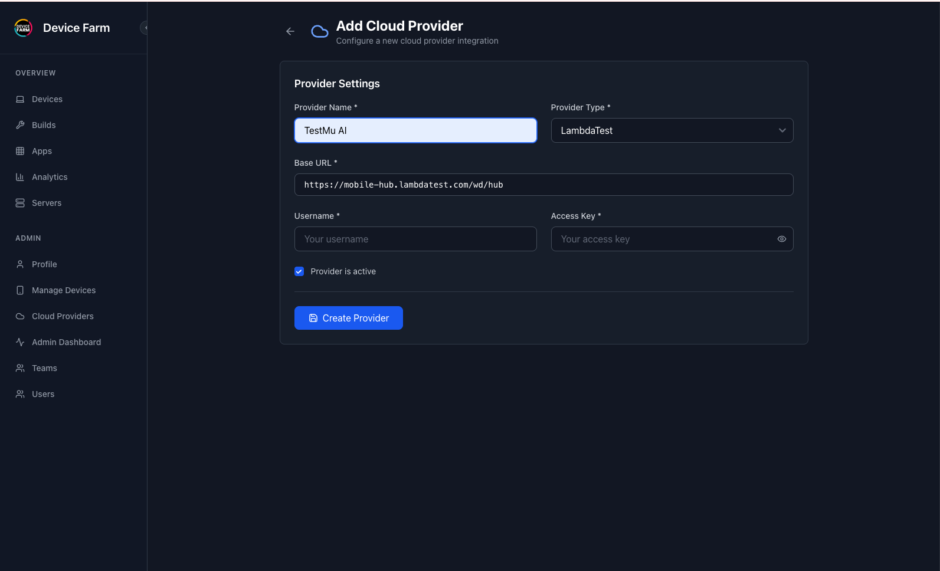Open the Devices page
Image resolution: width=940 pixels, height=571 pixels.
(x=47, y=99)
